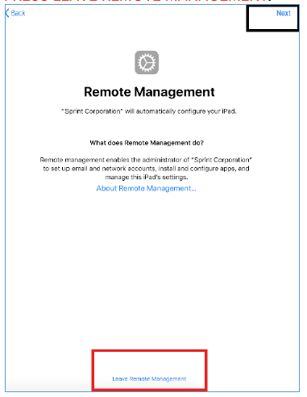Open the About Remote Management link
Screen dimensions: 307x397
pyautogui.click(x=146, y=188)
